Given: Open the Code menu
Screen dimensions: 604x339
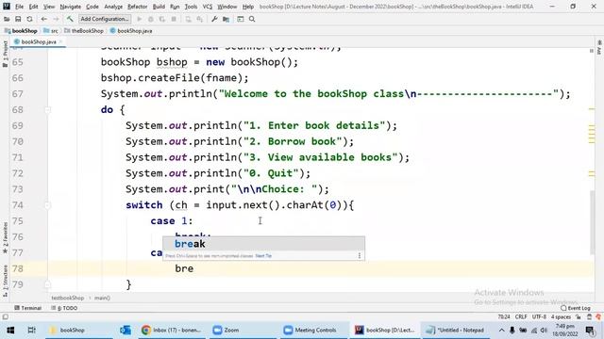Looking at the screenshot, I should 92,7.
